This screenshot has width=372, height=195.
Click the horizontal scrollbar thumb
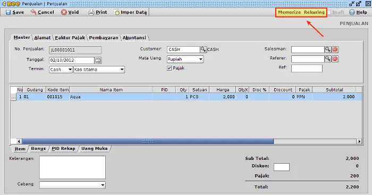148,142
